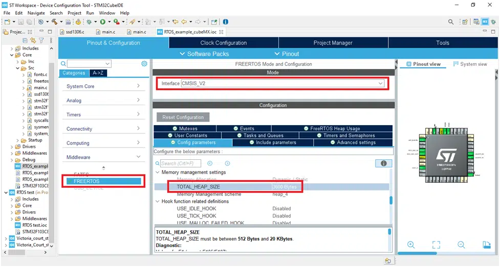Click the Build hammer icon
Viewport: 500px width, 267px height.
coord(55,21)
